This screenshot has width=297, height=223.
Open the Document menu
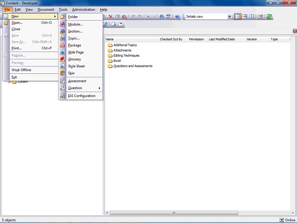(45, 9)
